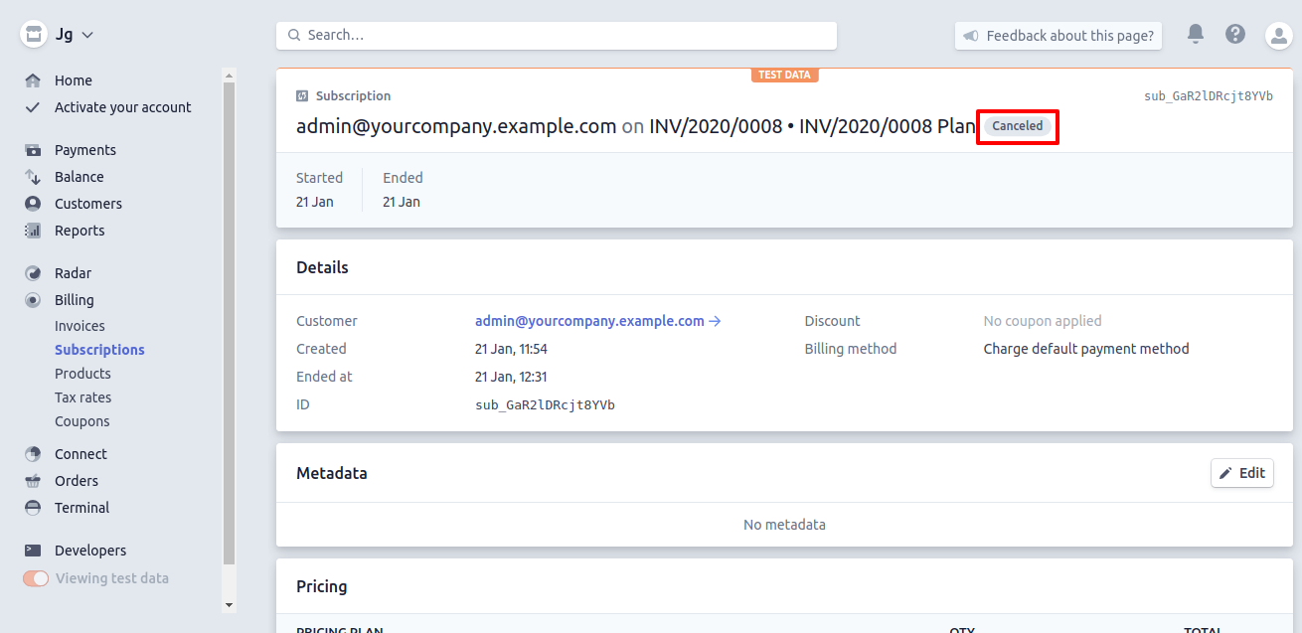The height and width of the screenshot is (633, 1302).
Task: Click the notifications bell icon
Action: coord(1196,35)
